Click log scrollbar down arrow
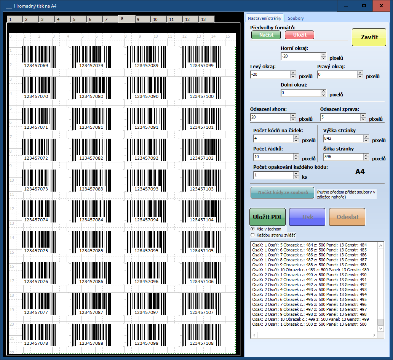Image resolution: width=393 pixels, height=360 pixels. pyautogui.click(x=380, y=328)
